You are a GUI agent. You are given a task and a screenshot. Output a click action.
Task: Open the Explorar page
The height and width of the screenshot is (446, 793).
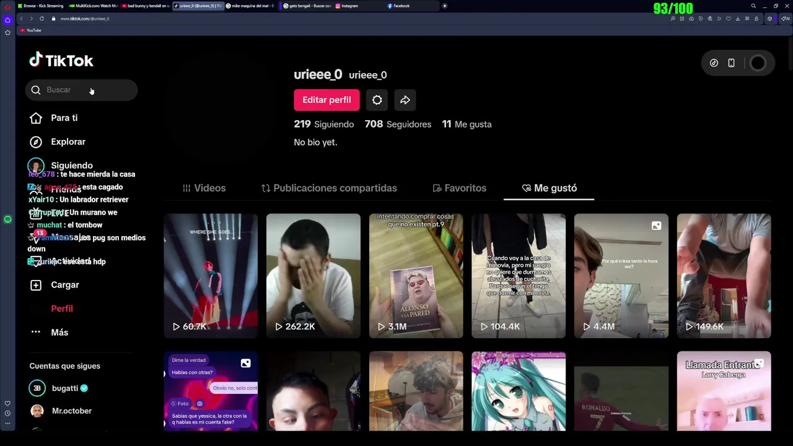68,142
